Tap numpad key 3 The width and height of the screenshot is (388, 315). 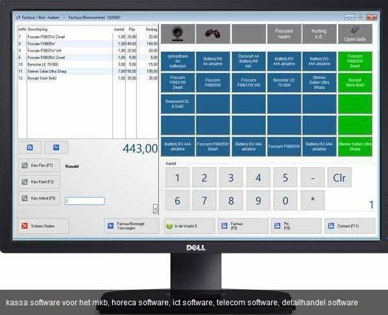pos(231,178)
